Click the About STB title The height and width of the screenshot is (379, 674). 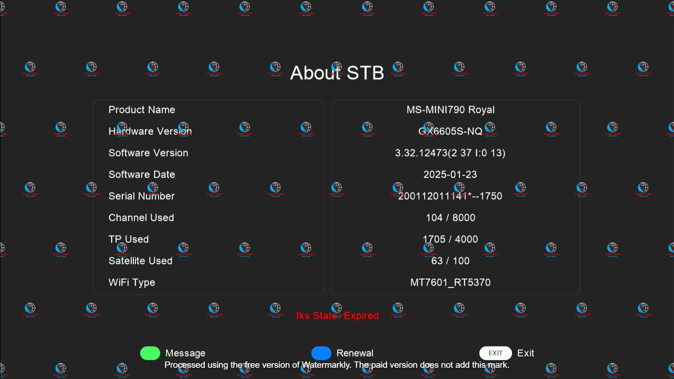336,73
